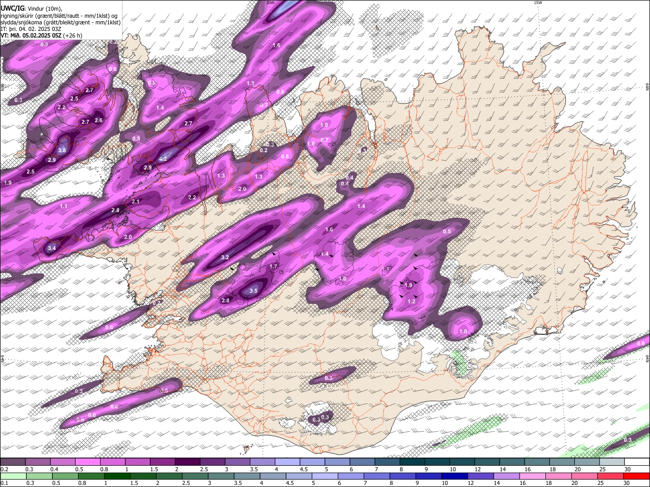Click the '0.1' label in the lower legend

click(4, 483)
